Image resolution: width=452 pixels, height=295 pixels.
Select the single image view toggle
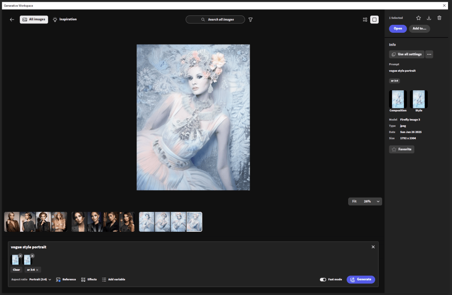coord(374,19)
